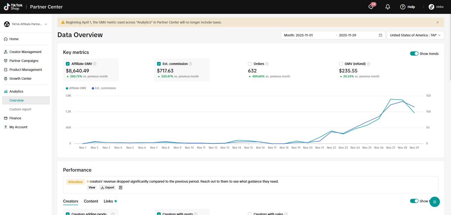Click the Growth Center medal icon

pyautogui.click(x=6, y=79)
